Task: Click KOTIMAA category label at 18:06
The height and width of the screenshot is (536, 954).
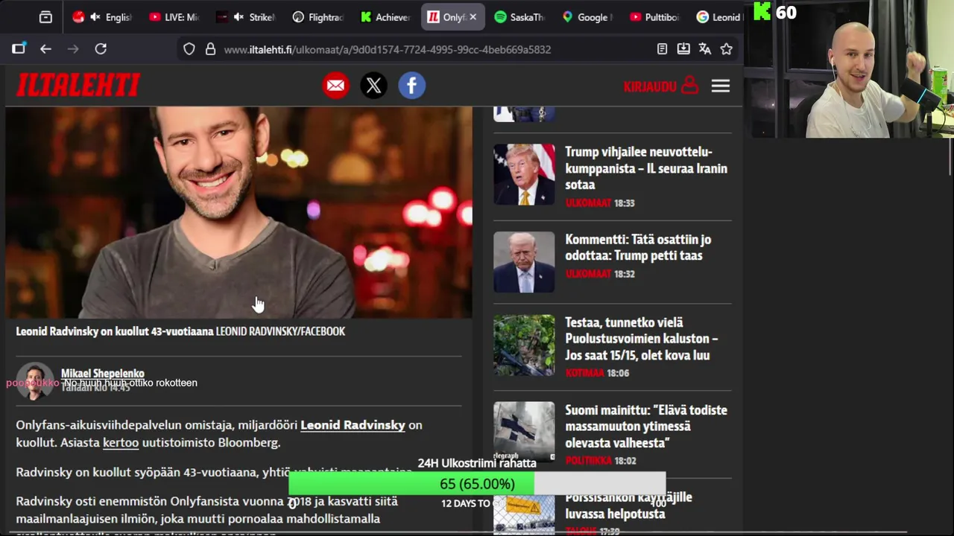Action: coord(584,373)
